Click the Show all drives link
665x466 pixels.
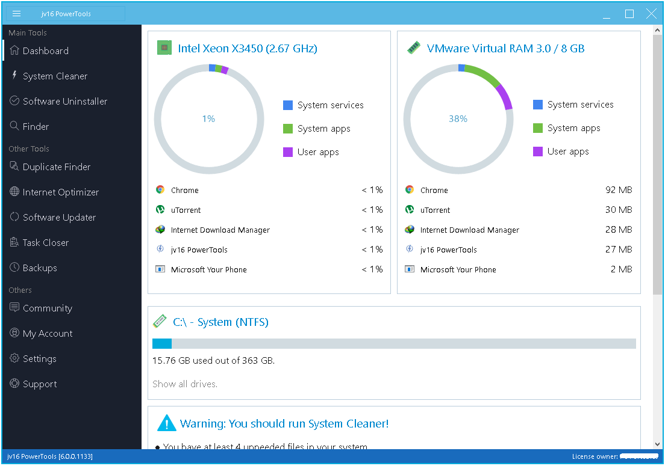click(x=185, y=384)
